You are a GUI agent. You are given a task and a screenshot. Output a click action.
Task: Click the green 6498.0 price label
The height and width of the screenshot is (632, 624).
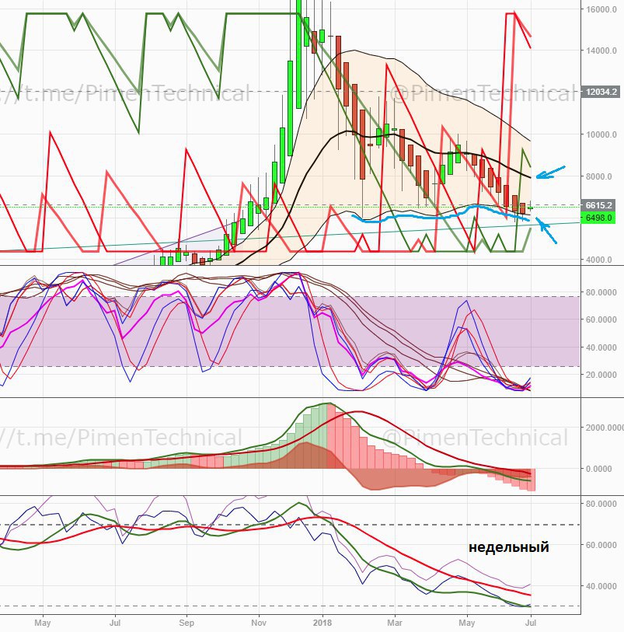pyautogui.click(x=598, y=218)
